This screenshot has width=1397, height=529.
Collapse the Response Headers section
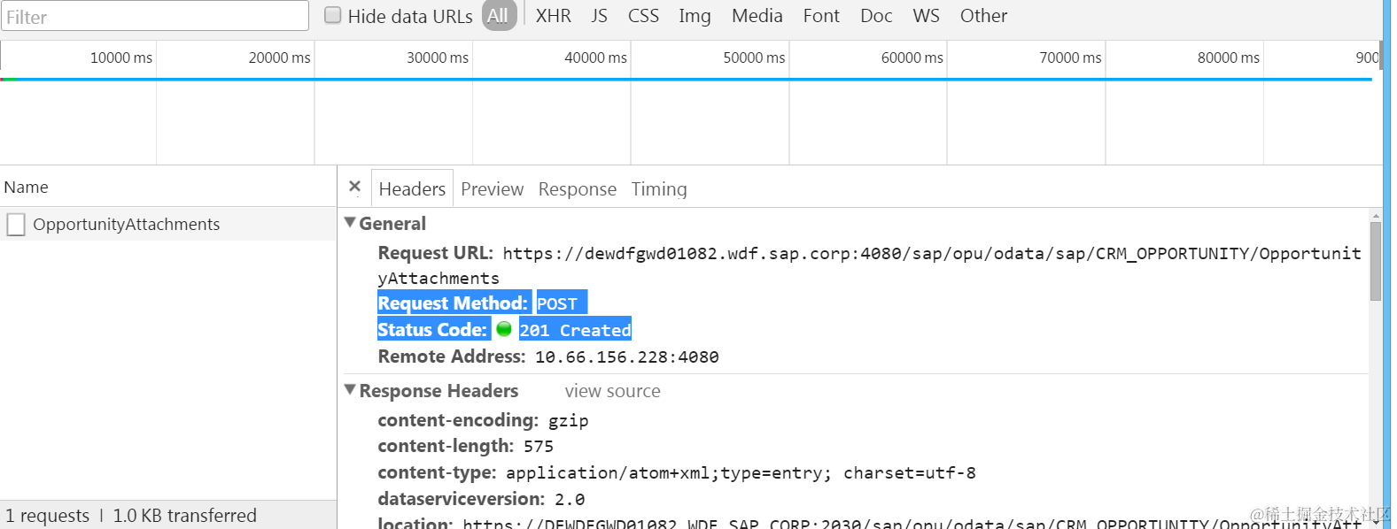(x=350, y=390)
